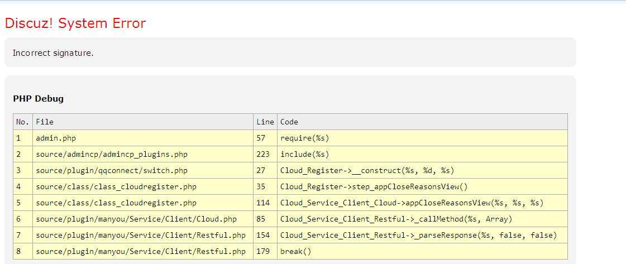The height and width of the screenshot is (264, 626).
Task: Click the Discuz! System Error heading
Action: 75,23
